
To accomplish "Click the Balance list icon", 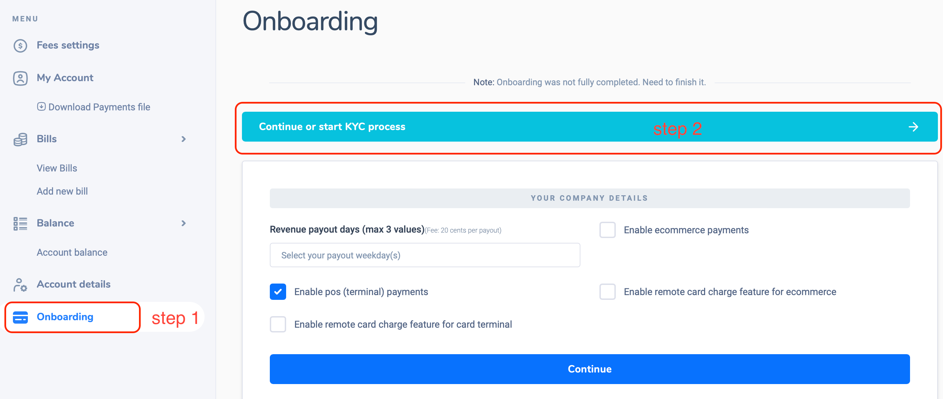I will pyautogui.click(x=20, y=223).
